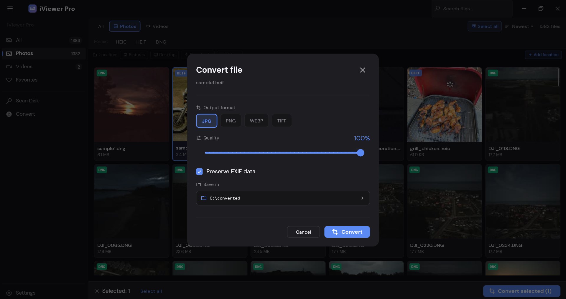Click the DNG badge on DJI_0234.DNG
The height and width of the screenshot is (299, 566).
pyautogui.click(x=493, y=170)
